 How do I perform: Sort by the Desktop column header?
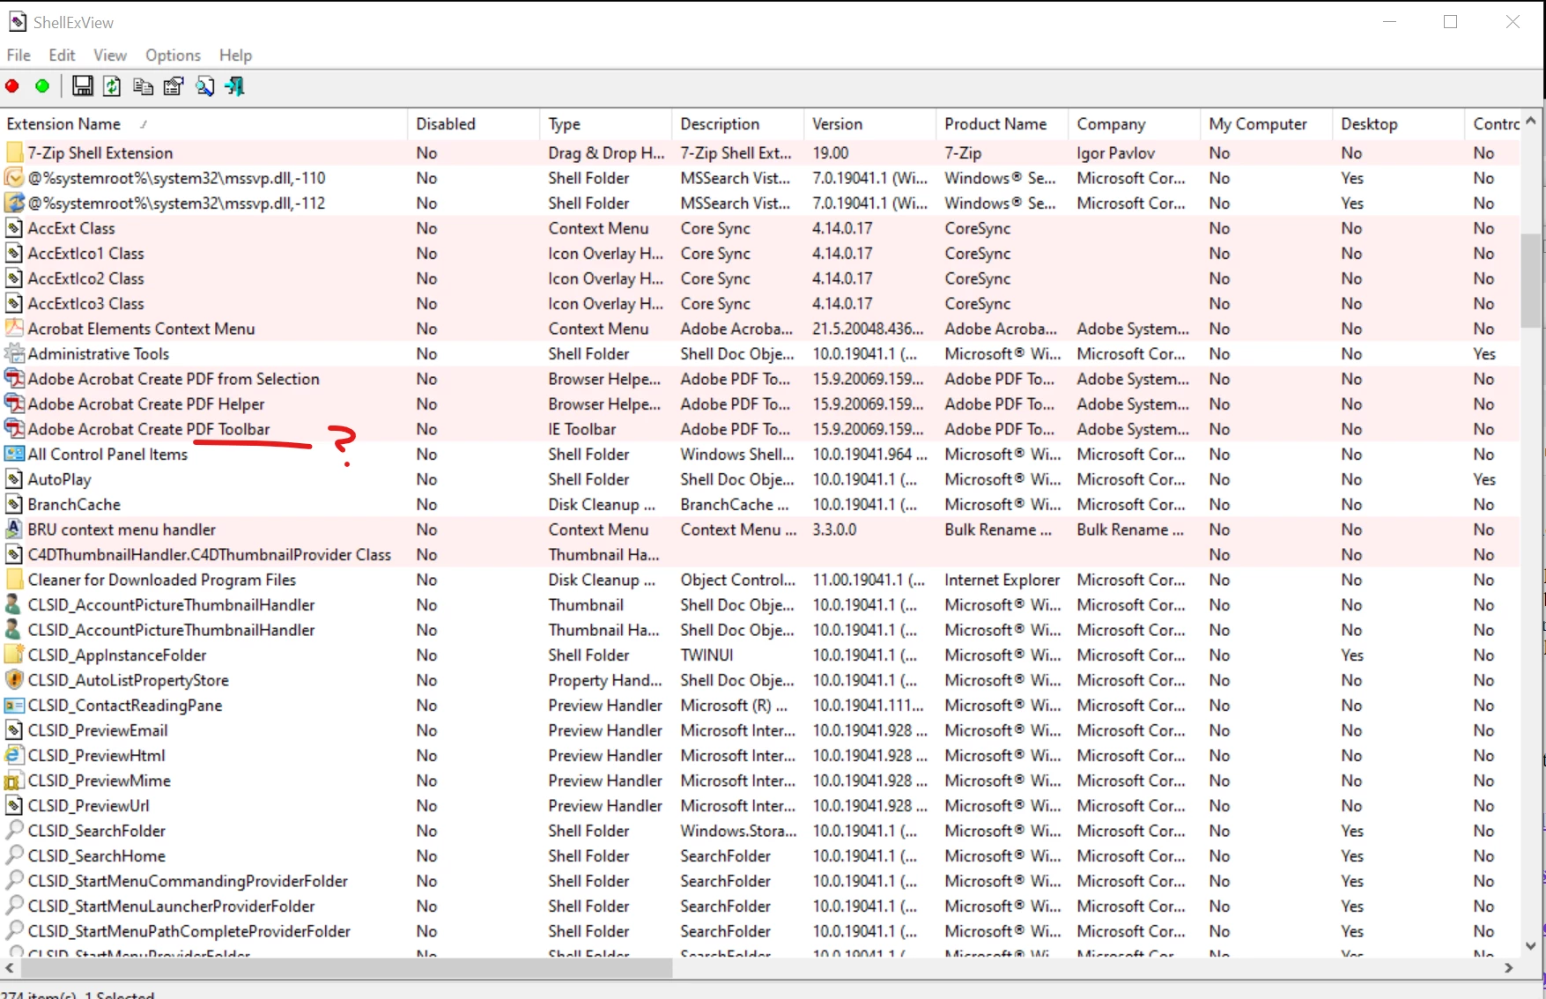point(1398,124)
